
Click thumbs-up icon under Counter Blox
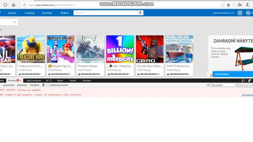coord(138,74)
